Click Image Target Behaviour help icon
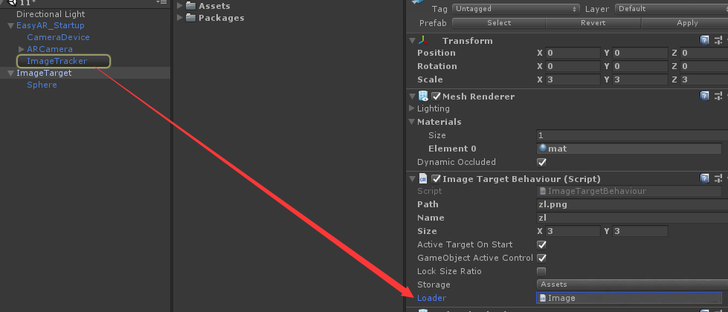This screenshot has height=312, width=728. click(704, 178)
